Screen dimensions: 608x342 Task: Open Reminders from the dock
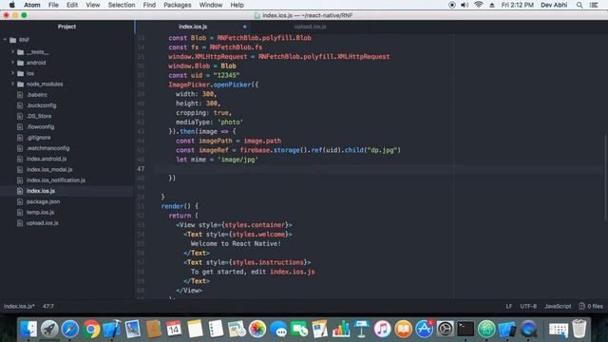point(216,330)
